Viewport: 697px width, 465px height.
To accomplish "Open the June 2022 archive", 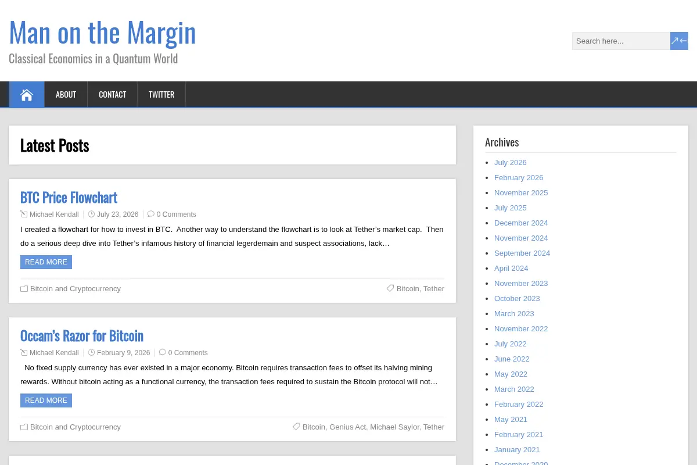I will pos(512,359).
